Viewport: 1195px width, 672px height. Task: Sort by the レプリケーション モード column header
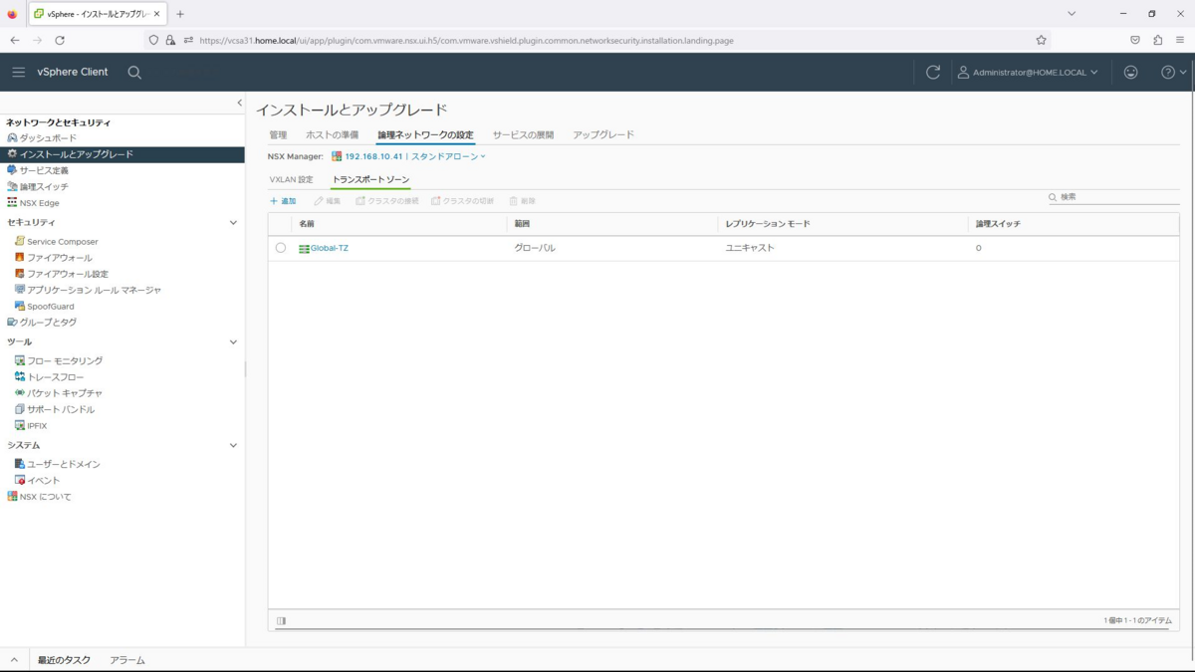[x=768, y=224]
